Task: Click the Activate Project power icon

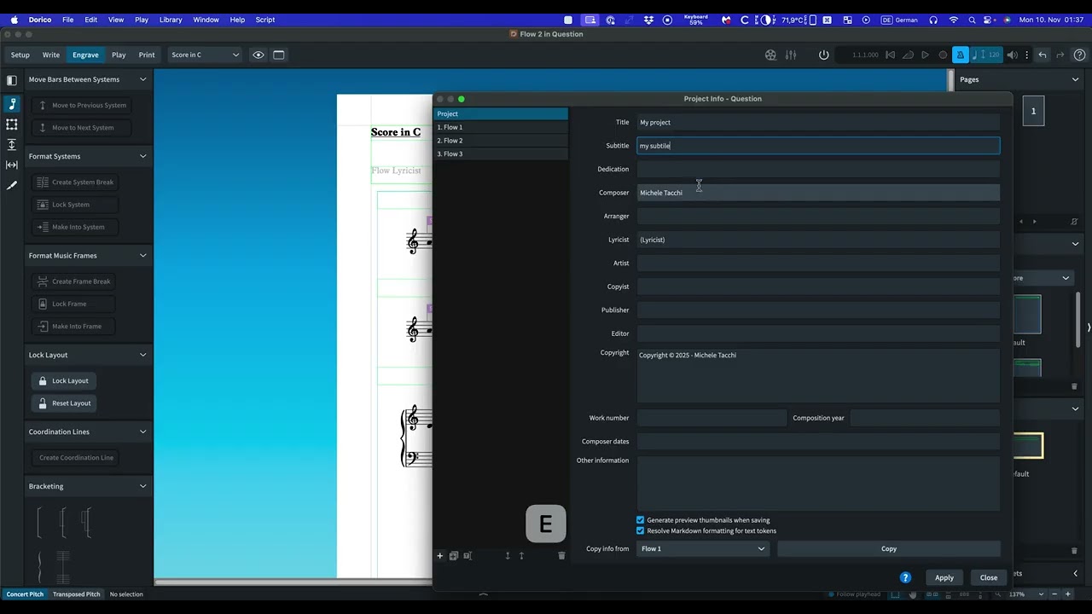Action: click(x=823, y=55)
